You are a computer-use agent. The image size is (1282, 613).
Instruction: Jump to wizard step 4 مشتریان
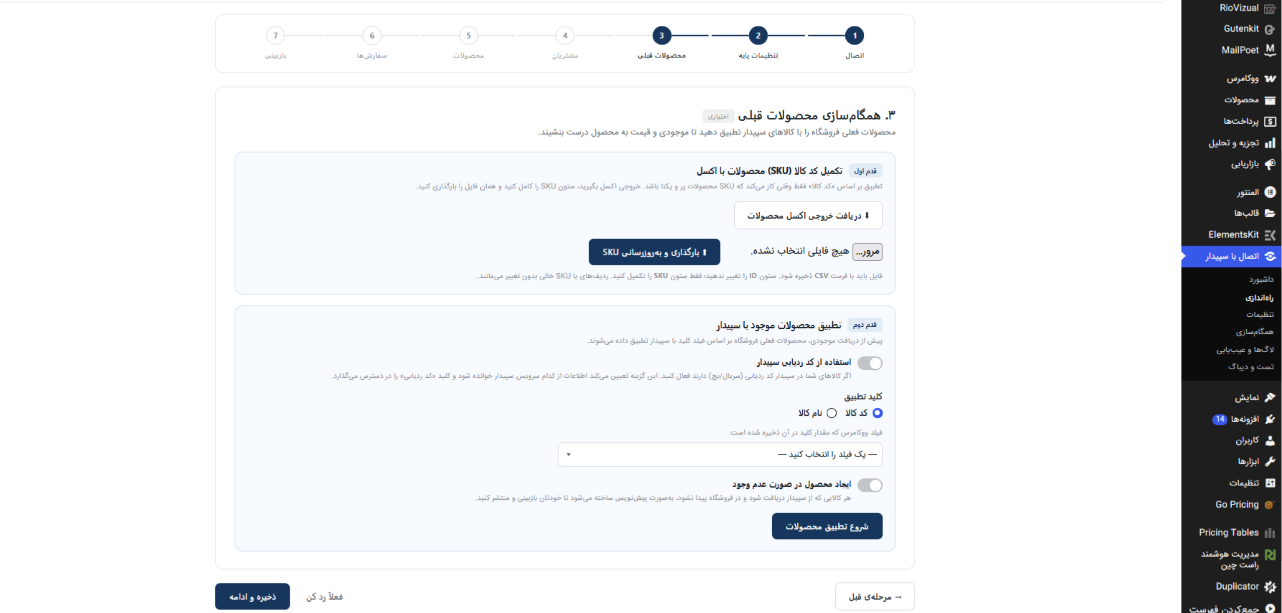click(565, 36)
